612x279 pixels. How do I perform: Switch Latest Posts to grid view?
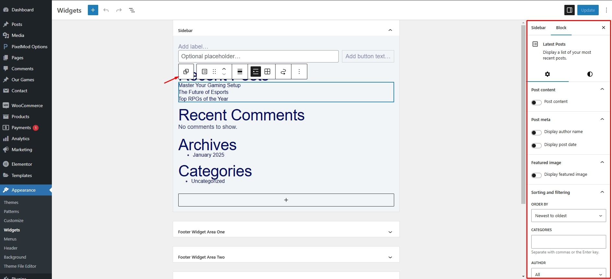(267, 72)
